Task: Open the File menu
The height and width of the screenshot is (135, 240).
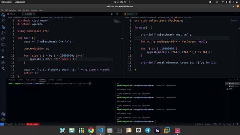Action: click(2, 10)
